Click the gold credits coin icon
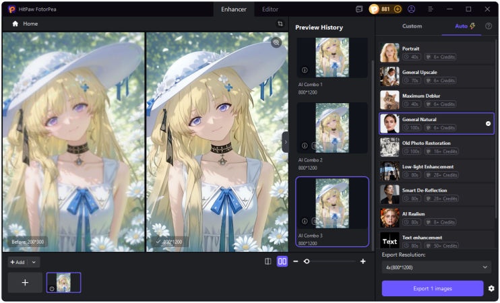 (374, 9)
